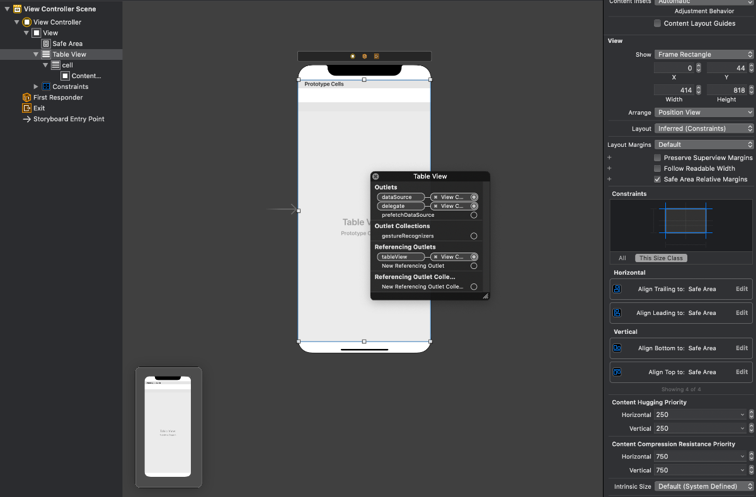The width and height of the screenshot is (756, 497).
Task: Click the delegate outlet connection circle
Action: [474, 206]
